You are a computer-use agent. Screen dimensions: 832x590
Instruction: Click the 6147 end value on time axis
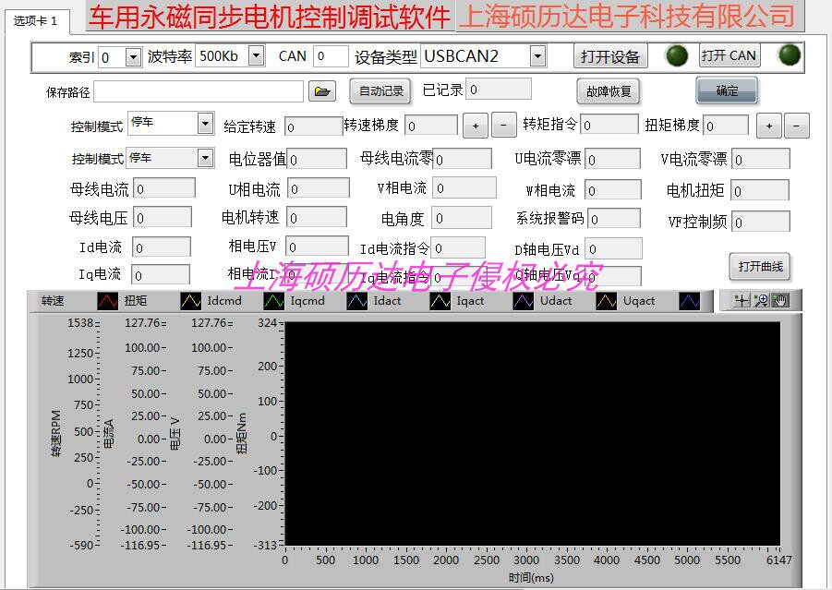click(779, 560)
